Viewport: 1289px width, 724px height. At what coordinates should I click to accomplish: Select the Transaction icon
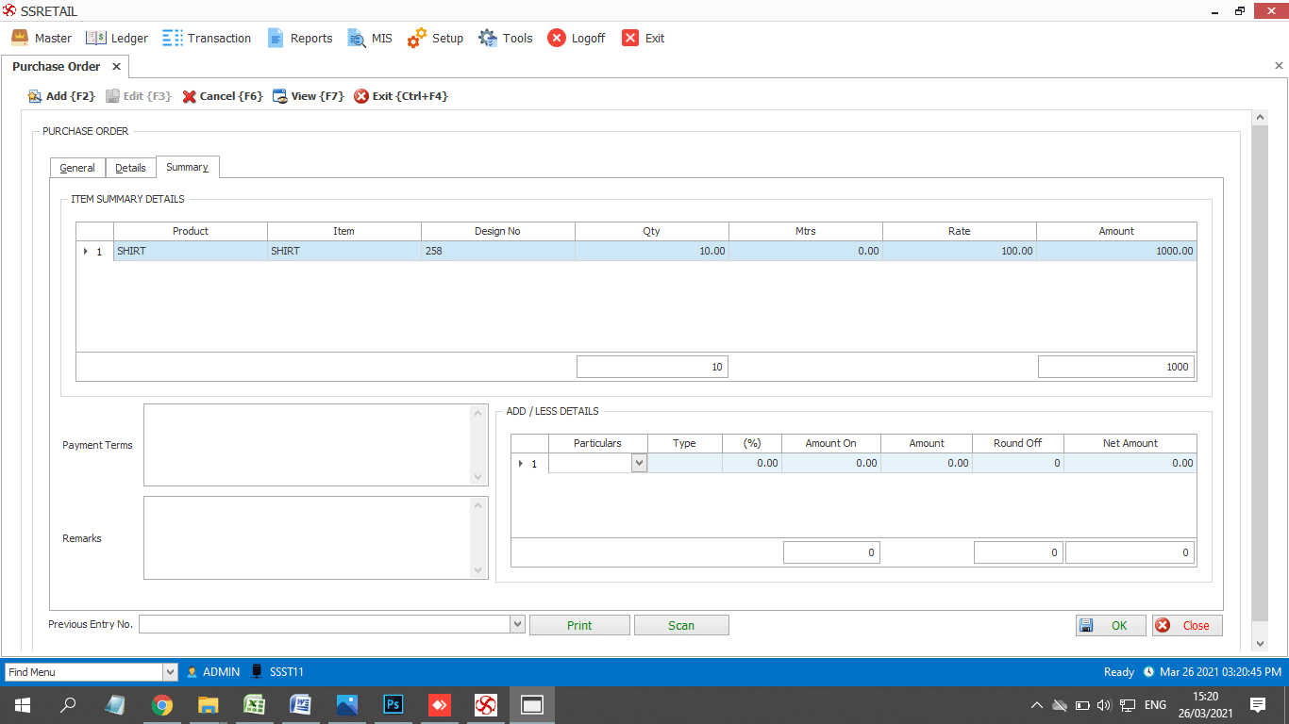[173, 38]
